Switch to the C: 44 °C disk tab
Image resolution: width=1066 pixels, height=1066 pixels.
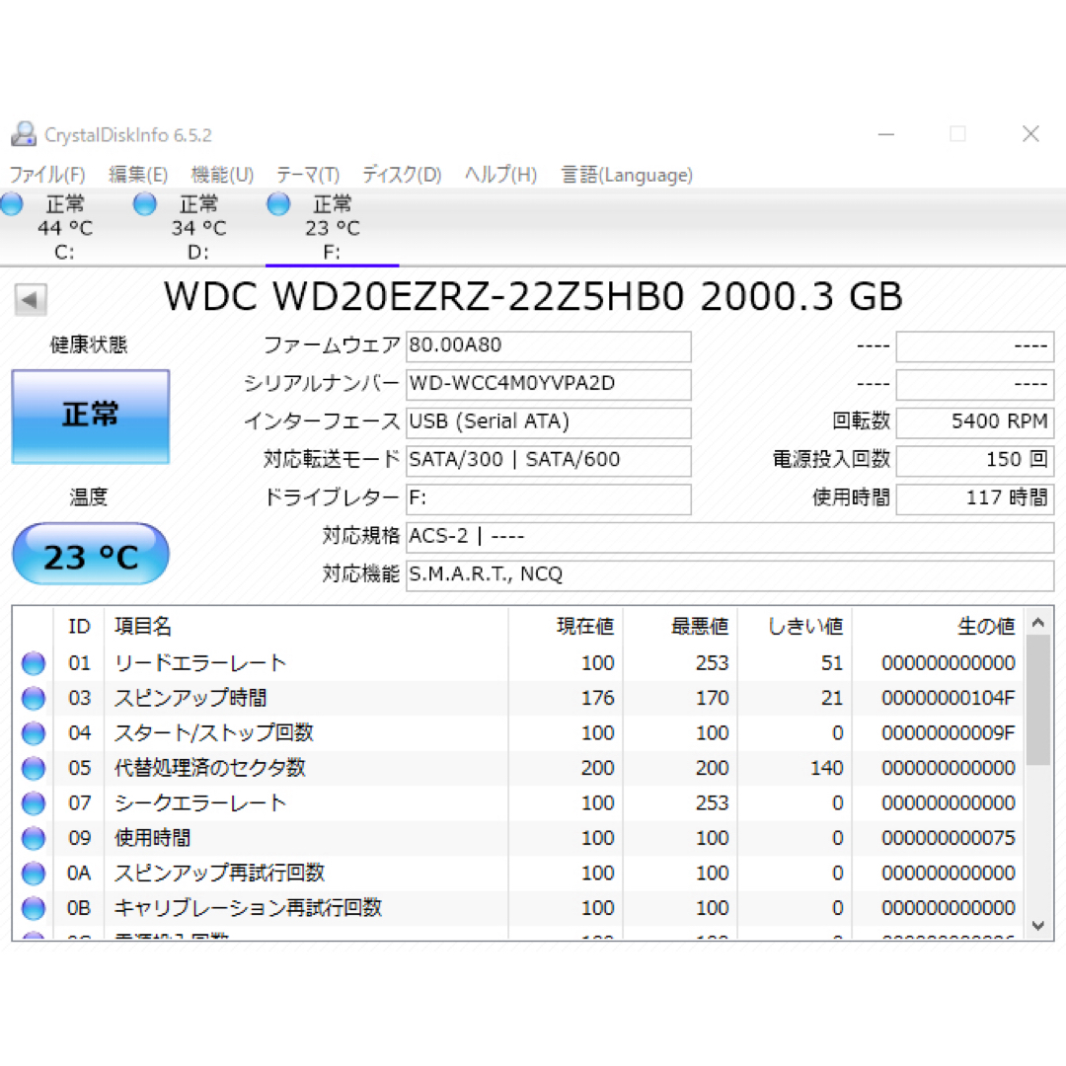(x=64, y=228)
